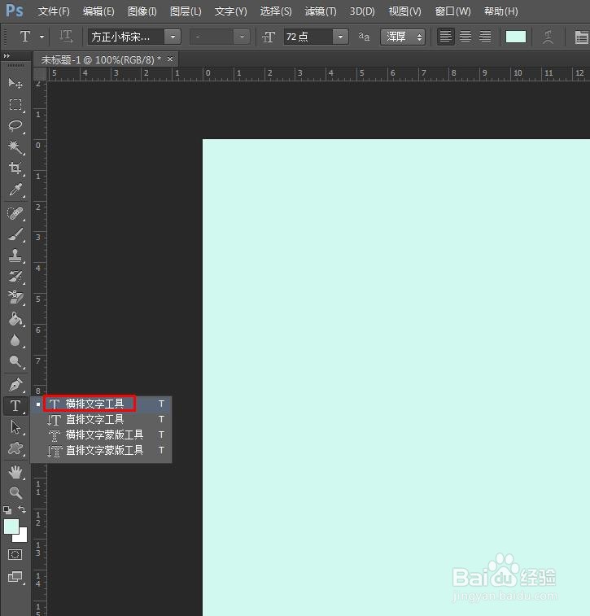Open the 文件(F) menu
The height and width of the screenshot is (616, 590).
coord(54,11)
